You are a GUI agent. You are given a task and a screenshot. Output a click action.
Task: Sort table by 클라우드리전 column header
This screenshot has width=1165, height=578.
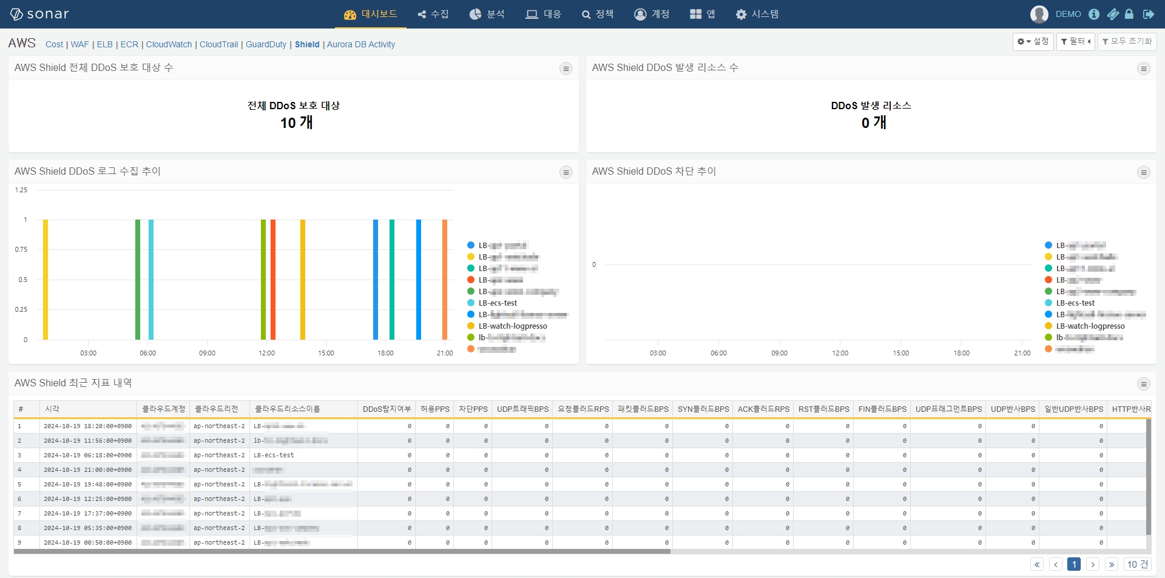click(220, 409)
